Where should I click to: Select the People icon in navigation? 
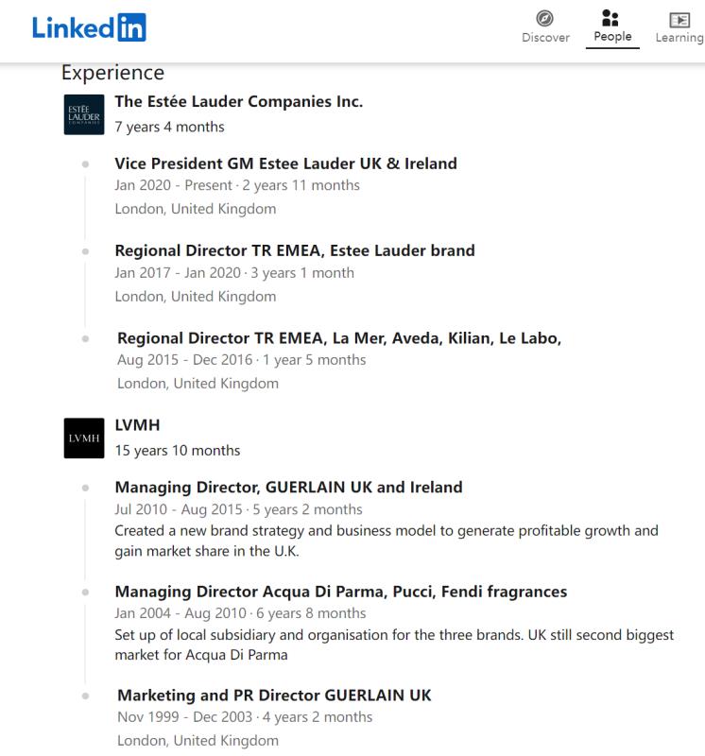(x=610, y=18)
